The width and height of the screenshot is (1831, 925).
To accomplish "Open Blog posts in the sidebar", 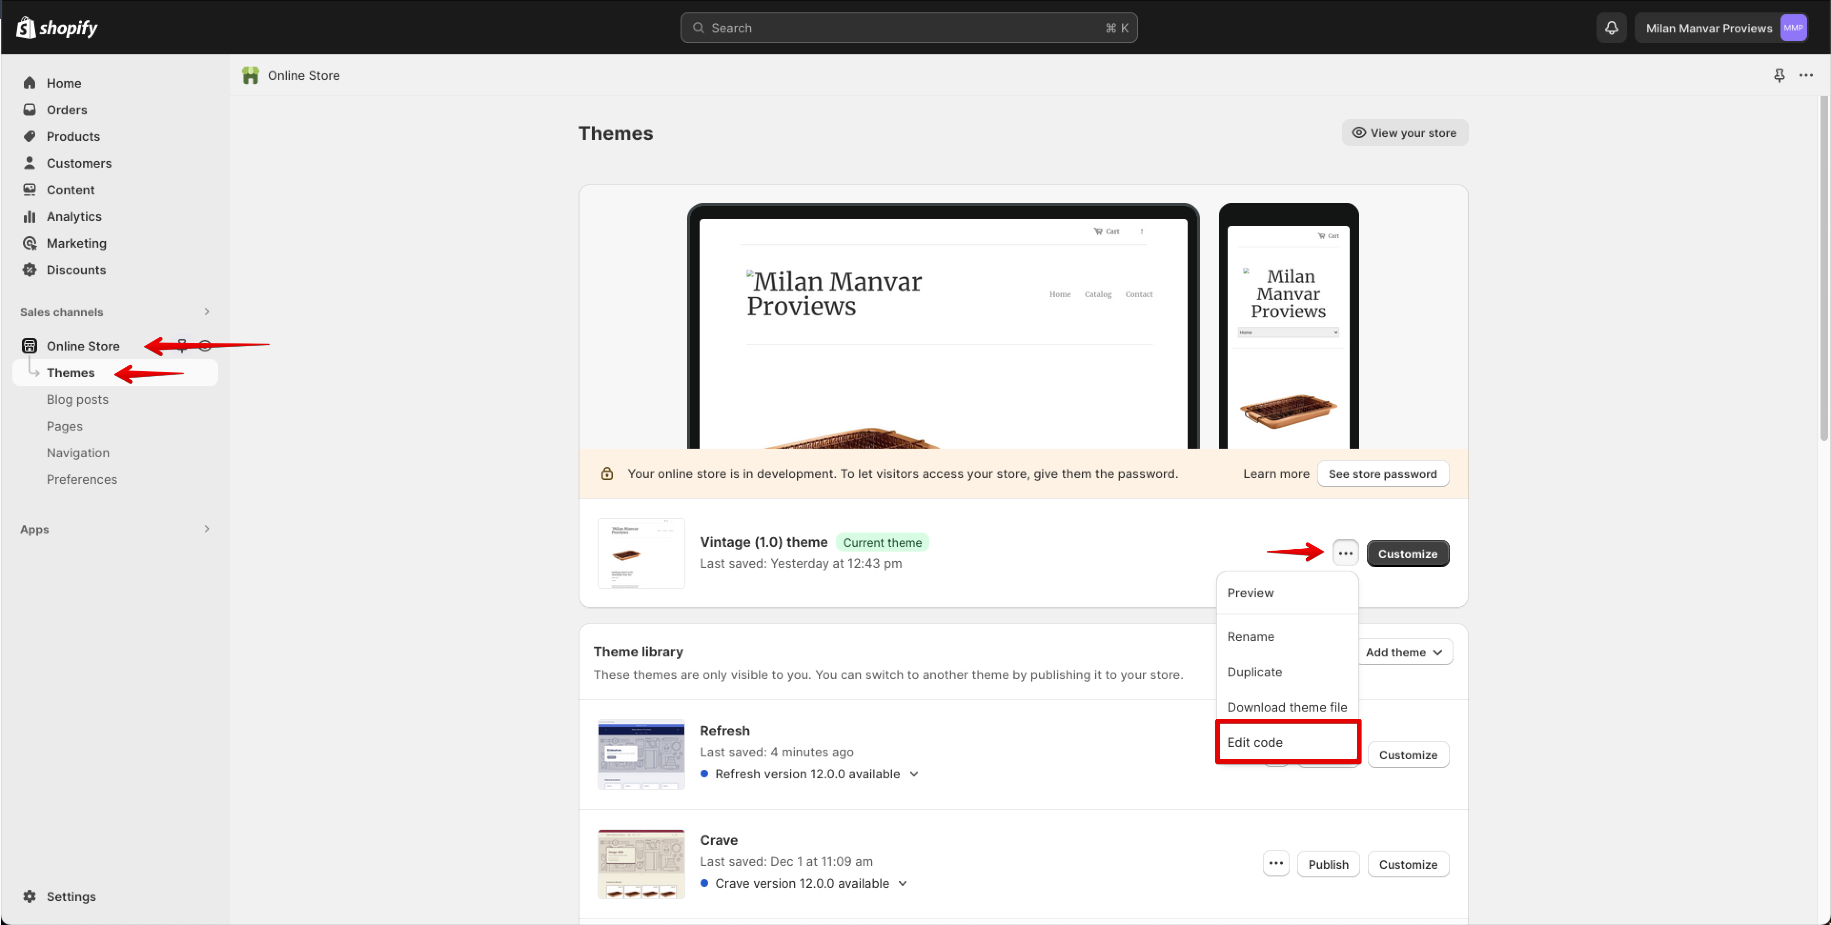I will click(x=78, y=399).
